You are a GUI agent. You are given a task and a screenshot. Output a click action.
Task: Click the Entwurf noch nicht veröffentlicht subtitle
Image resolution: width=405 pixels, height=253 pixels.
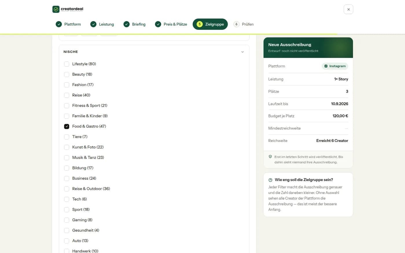(293, 51)
